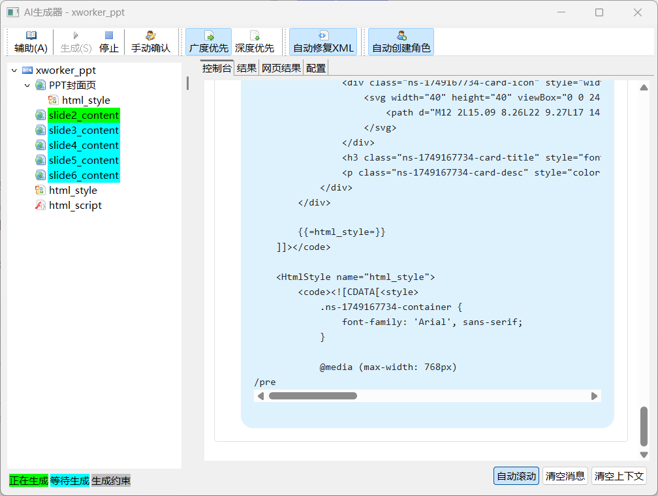This screenshot has width=658, height=496.
Task: Maximize the AI生成器 window
Action: pos(599,12)
